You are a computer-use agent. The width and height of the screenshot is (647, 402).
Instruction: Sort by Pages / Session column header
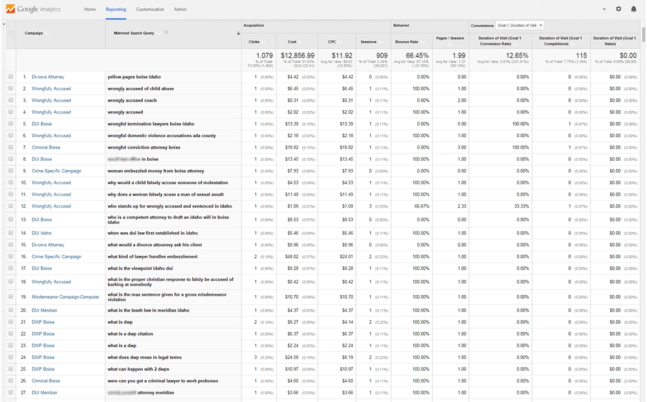pos(450,38)
